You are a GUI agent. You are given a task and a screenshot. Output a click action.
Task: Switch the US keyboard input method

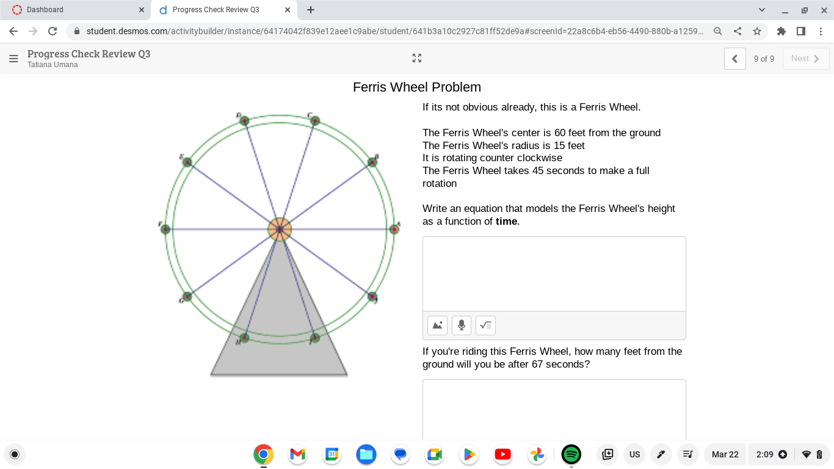(635, 454)
